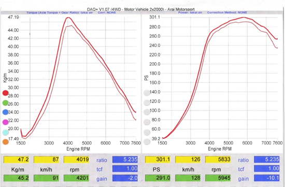Click the 'rpm' unit label in power panel
The height and width of the screenshot is (187, 285).
click(217, 170)
